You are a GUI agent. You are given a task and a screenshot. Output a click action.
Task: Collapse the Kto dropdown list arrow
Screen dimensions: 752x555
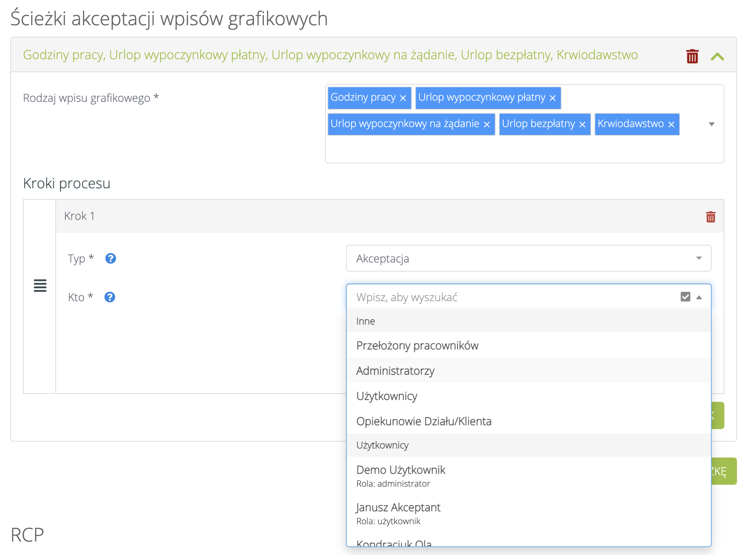click(x=699, y=297)
